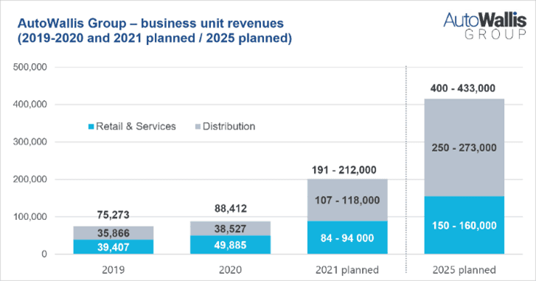Click the 2021 planned axis label
The image size is (536, 281).
pyautogui.click(x=347, y=270)
